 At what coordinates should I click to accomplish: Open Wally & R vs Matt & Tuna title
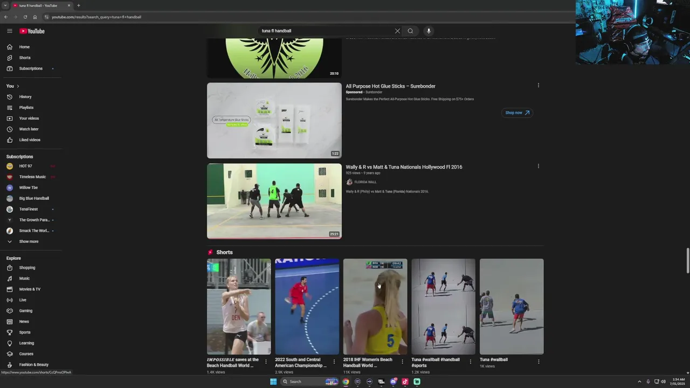coord(404,167)
